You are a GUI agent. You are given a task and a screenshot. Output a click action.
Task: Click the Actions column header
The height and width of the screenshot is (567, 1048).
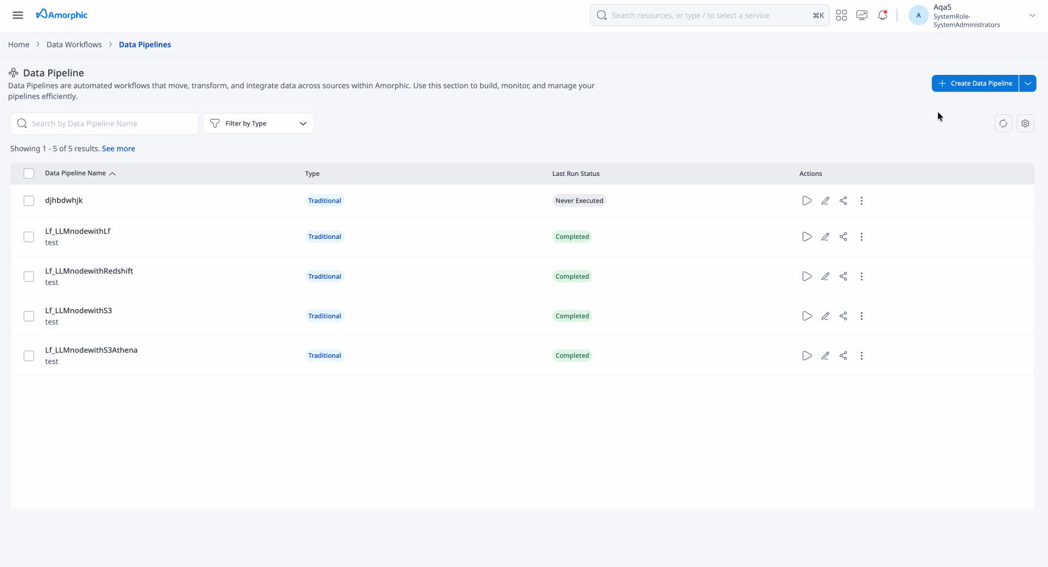tap(811, 174)
